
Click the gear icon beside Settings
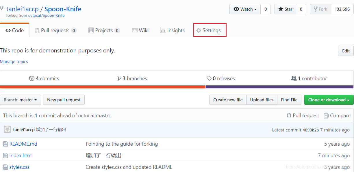[199, 30]
